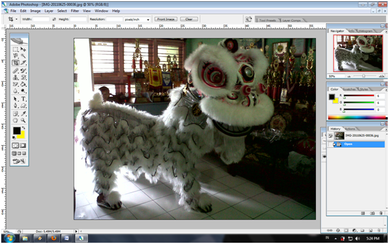Click Jump to ImageReady icon at toolbox bottom
389x244 pixels.
click(19, 161)
